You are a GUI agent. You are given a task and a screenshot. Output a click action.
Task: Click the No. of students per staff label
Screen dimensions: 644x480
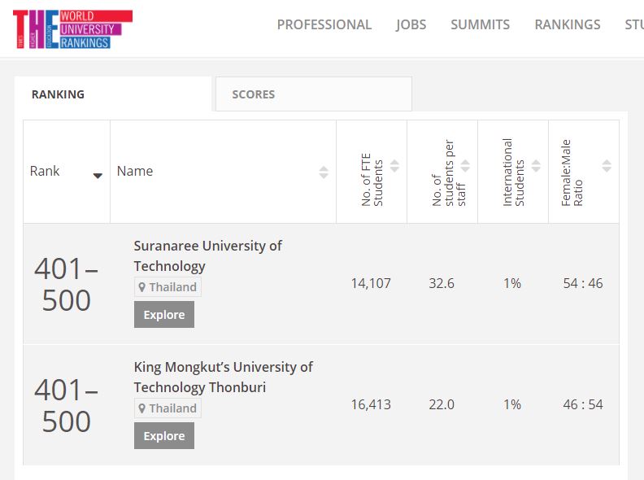[449, 172]
